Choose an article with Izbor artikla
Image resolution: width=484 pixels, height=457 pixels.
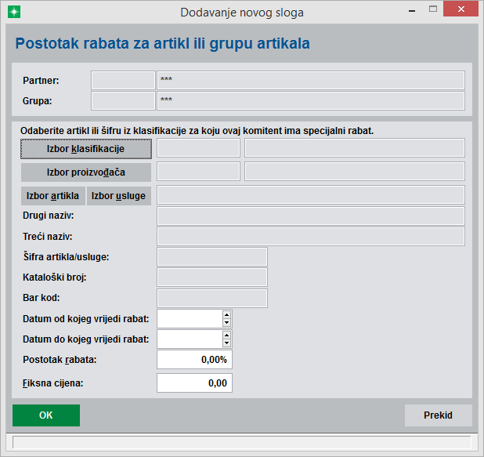[x=52, y=196]
